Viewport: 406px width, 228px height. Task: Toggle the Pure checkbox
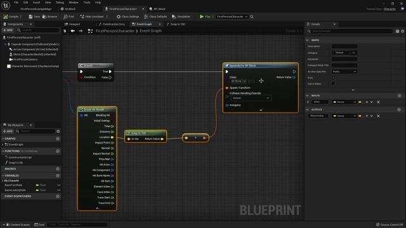click(333, 78)
